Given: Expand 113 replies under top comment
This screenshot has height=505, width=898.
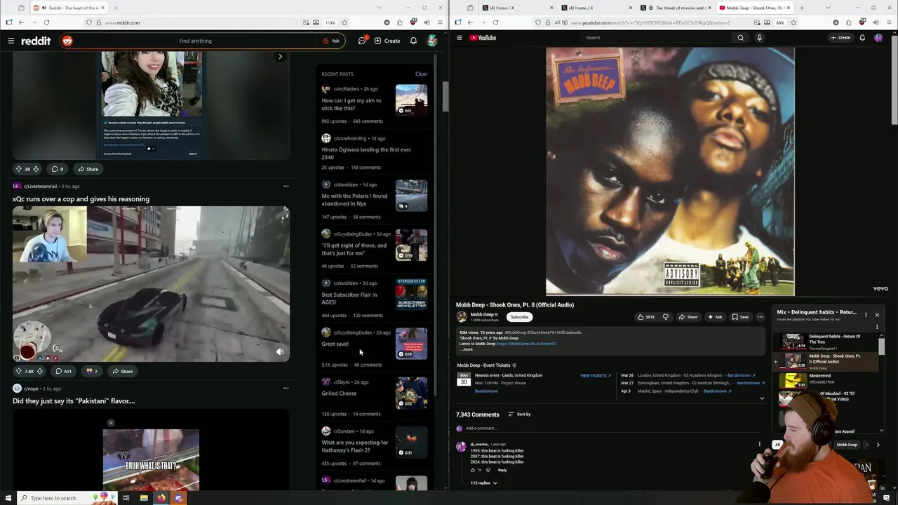Looking at the screenshot, I should pyautogui.click(x=484, y=483).
